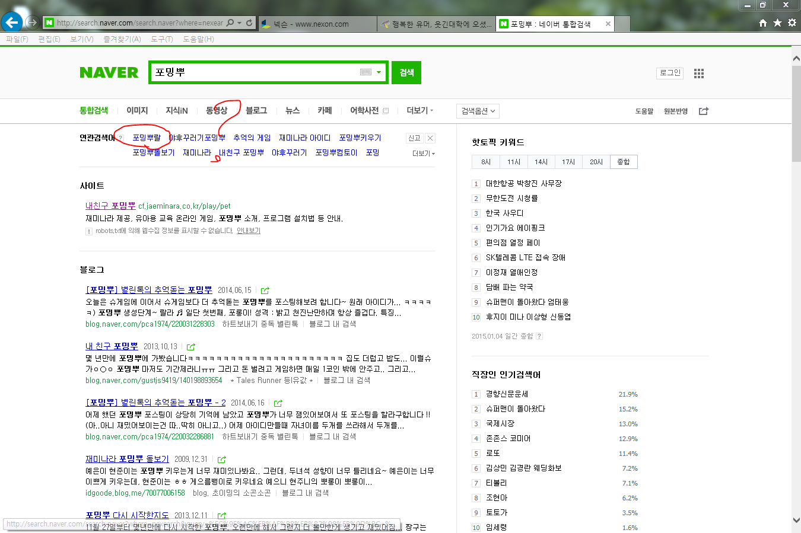This screenshot has height=533, width=801.
Task: Refresh the page from the address bar
Action: [x=249, y=23]
